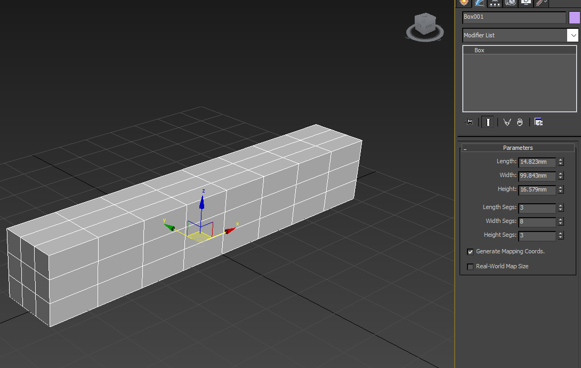
Task: Click the Length spinner arrows
Action: pos(561,162)
